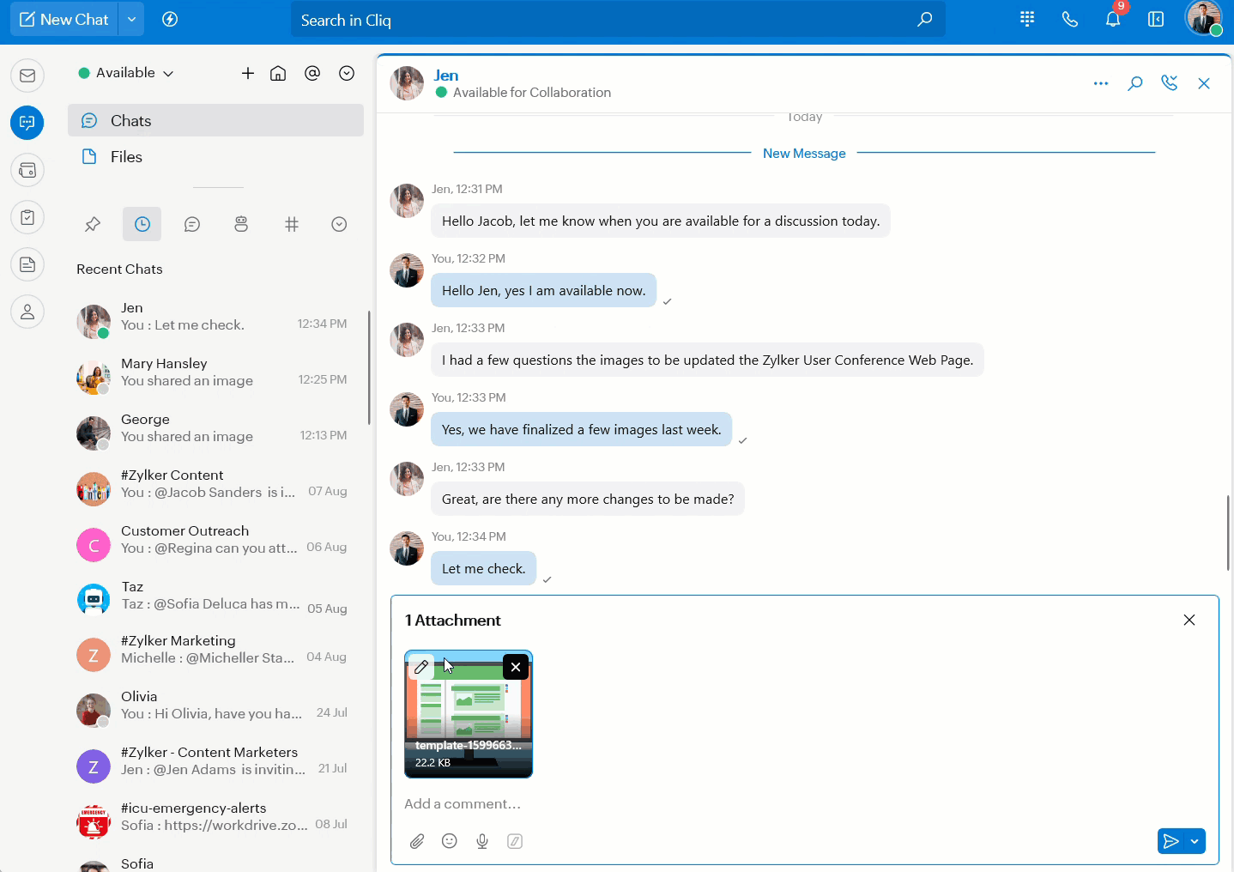Show pinned chats filter
This screenshot has width=1234, height=872.
[x=93, y=224]
